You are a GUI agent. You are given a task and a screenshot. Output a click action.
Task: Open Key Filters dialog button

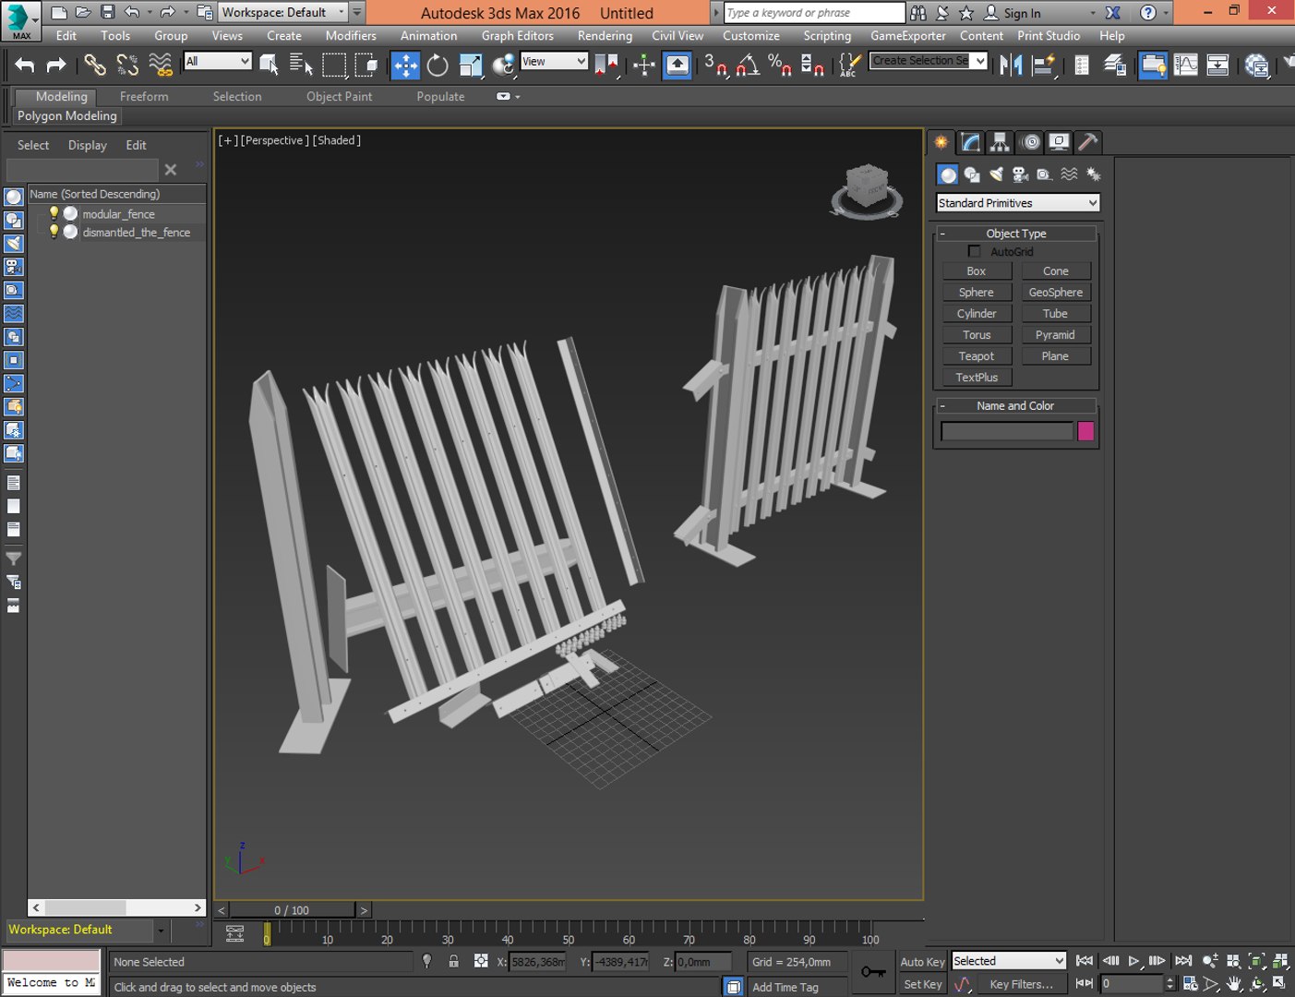(1021, 985)
